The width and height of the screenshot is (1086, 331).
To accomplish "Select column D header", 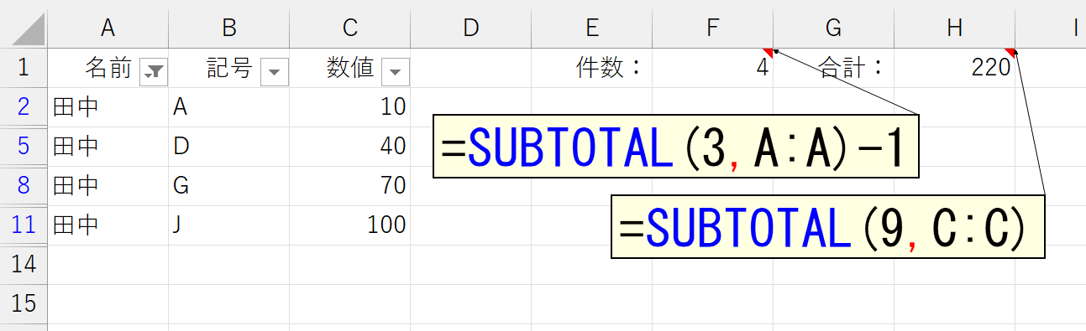I will 470,28.
